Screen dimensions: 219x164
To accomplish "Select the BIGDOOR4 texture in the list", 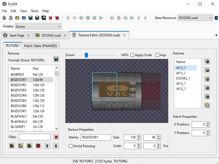I will coord(19,95).
